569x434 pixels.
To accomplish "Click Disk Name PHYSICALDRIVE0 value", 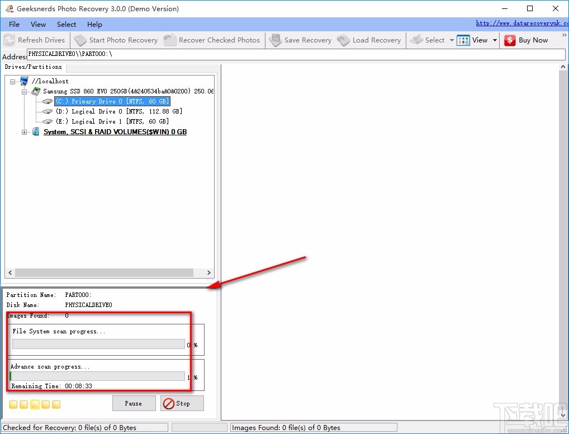I will click(x=88, y=305).
